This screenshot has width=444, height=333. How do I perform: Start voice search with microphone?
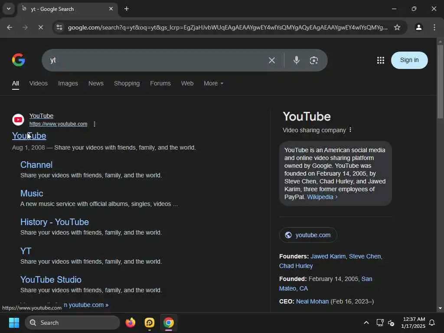coord(297,60)
